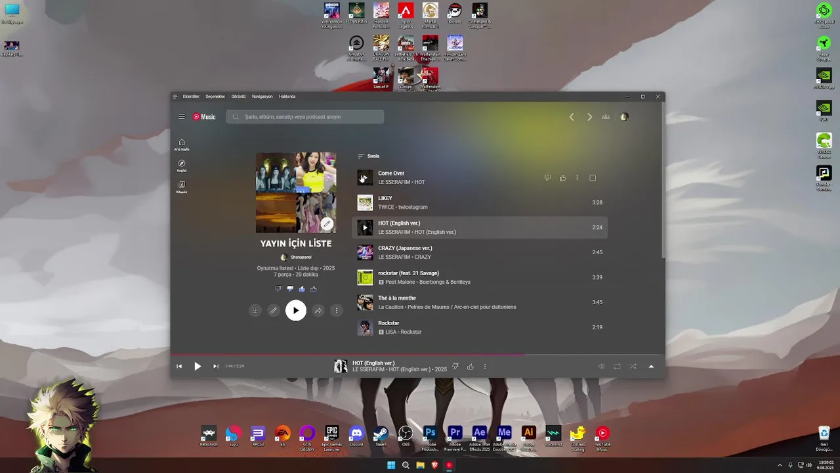Expand the player page with up arrow

(x=651, y=367)
